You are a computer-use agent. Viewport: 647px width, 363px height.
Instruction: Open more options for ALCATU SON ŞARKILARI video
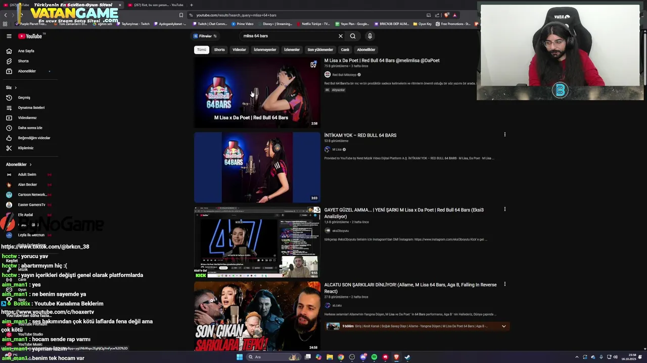coord(504,284)
